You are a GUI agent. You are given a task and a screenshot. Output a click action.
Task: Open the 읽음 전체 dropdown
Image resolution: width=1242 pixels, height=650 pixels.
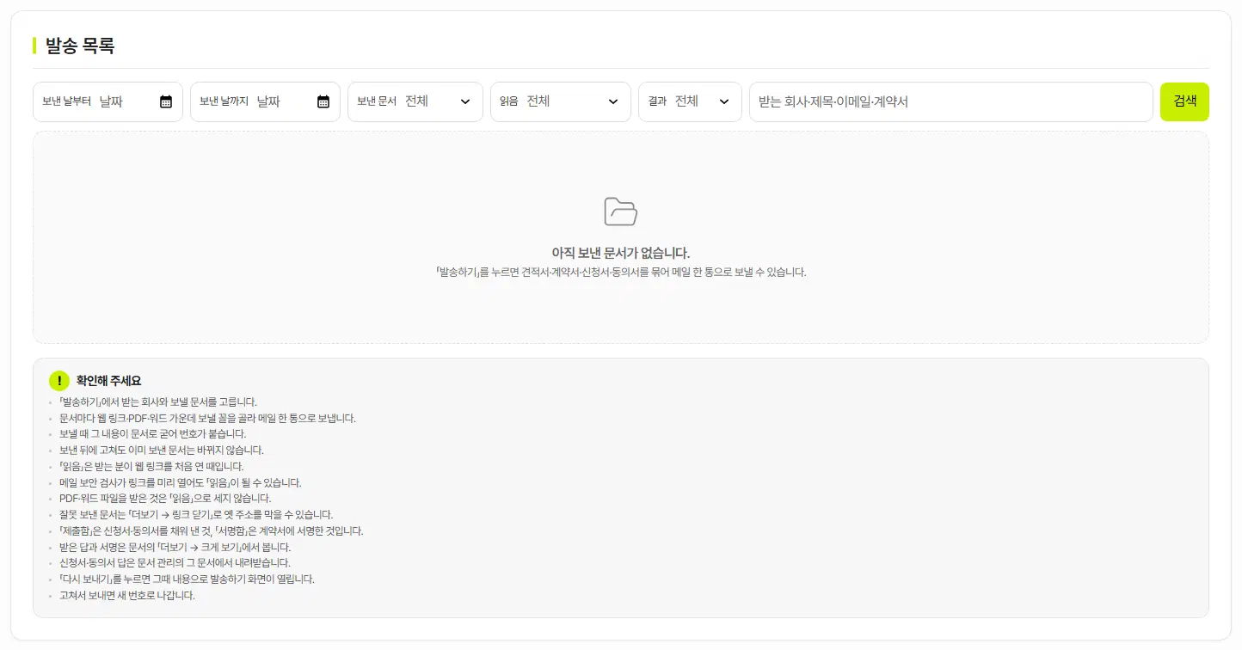(x=561, y=101)
